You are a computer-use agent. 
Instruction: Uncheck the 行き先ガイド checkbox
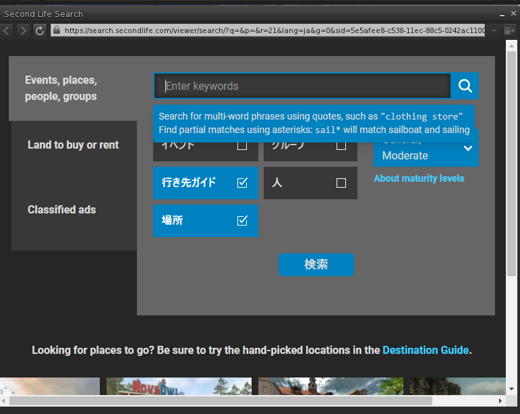pos(242,183)
